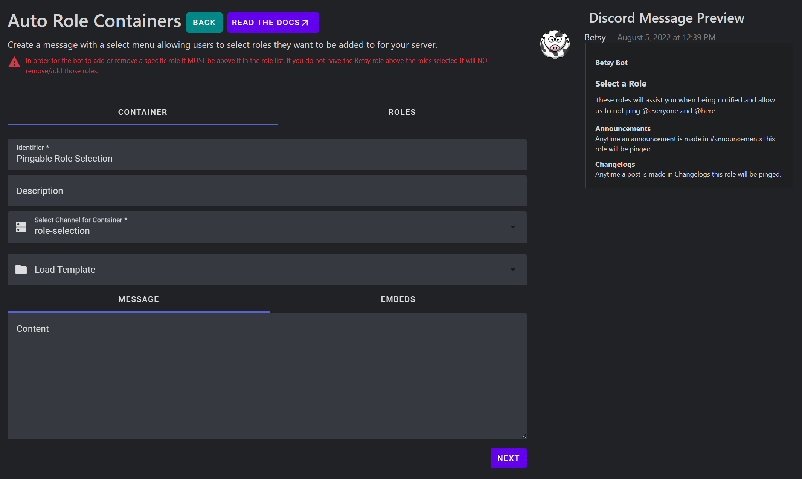Click the server channel icon beside role-selection
Image resolution: width=802 pixels, height=479 pixels.
point(21,227)
